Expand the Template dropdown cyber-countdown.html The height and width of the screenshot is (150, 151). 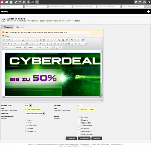coord(35,113)
